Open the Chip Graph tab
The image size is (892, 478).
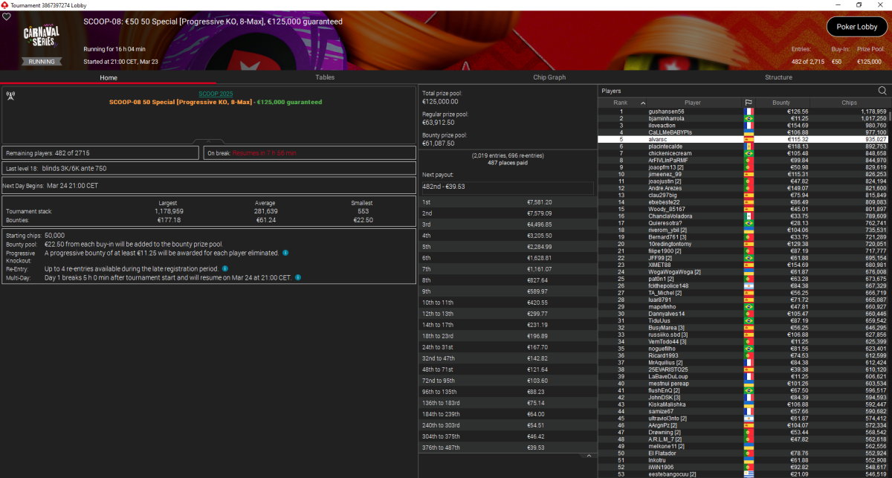[549, 77]
